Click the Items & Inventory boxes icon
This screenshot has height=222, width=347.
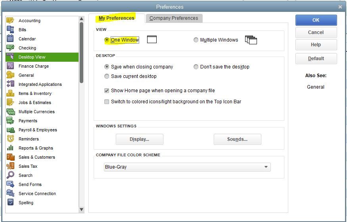pos(10,93)
